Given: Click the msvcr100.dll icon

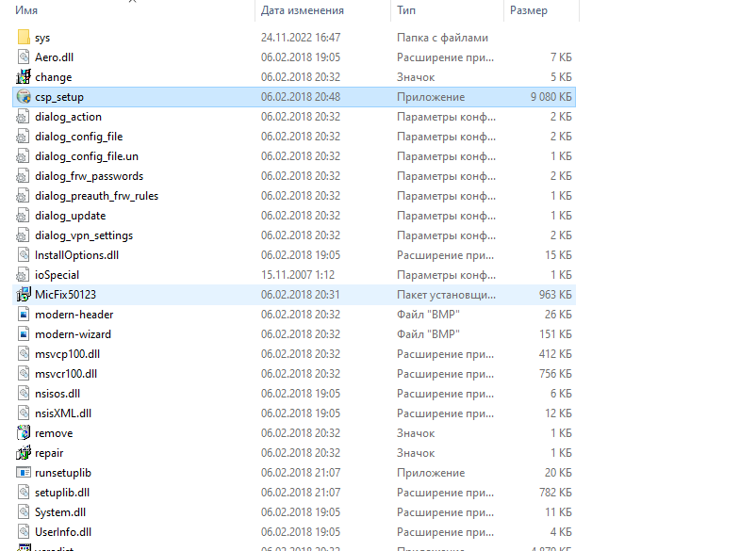Looking at the screenshot, I should (x=24, y=373).
